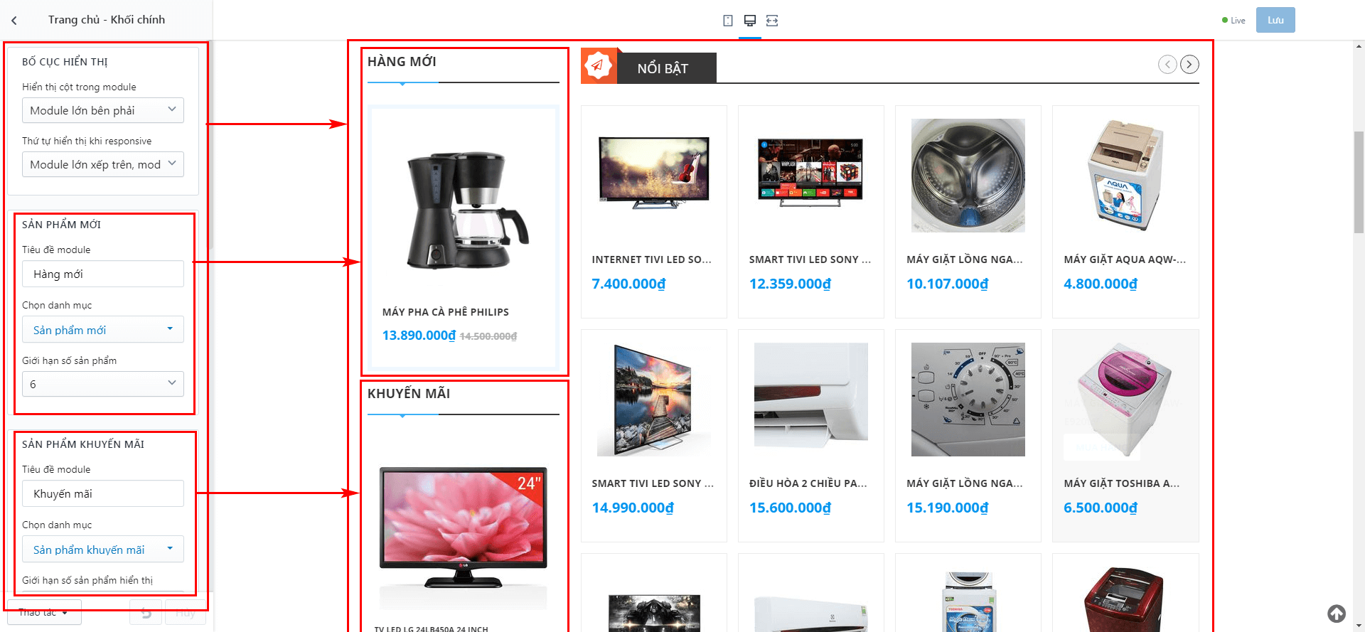Open the 12.359.000₫ Smart Tivi LED Sony link
The height and width of the screenshot is (632, 1365).
coord(810,259)
